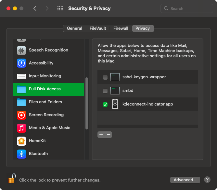Click the Speech Recognition waveform icon
Image resolution: width=217 pixels, height=190 pixels.
point(21,50)
